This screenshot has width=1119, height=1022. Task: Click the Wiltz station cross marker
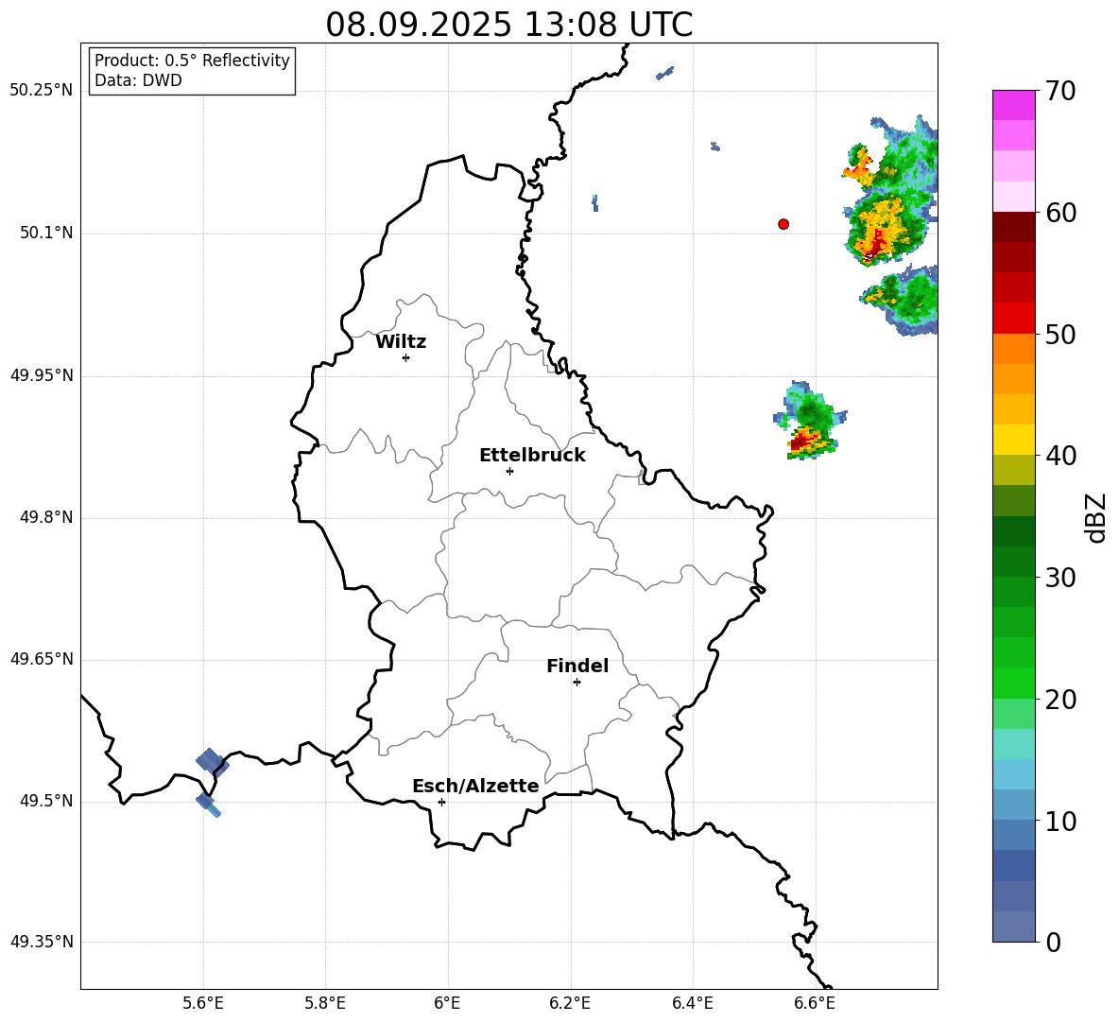tap(406, 358)
